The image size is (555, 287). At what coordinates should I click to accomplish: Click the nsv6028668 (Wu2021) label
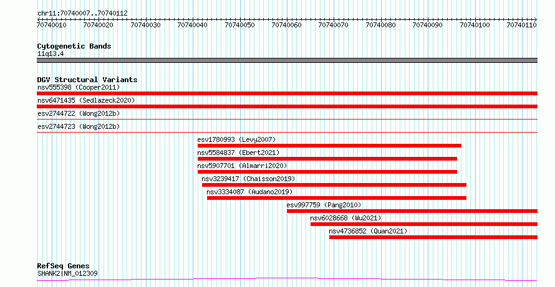[x=345, y=218]
